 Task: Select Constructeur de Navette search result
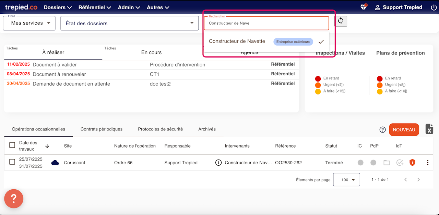point(237,41)
